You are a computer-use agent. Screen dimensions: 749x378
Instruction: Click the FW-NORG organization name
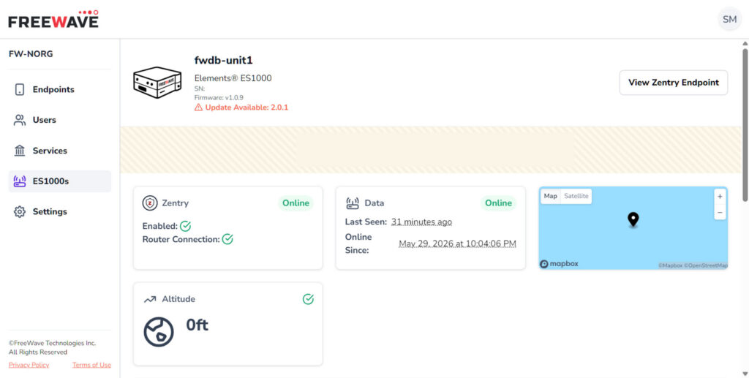pyautogui.click(x=31, y=54)
